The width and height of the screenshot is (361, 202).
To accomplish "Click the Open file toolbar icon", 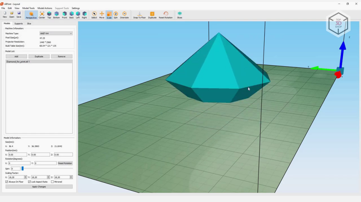I will pos(12,15).
